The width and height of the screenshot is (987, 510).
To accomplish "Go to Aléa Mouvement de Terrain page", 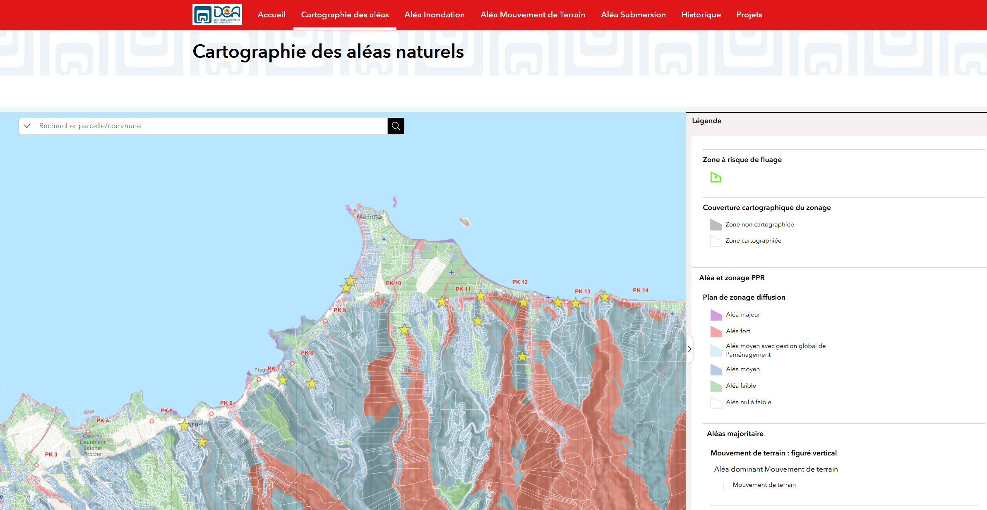I will 533,15.
